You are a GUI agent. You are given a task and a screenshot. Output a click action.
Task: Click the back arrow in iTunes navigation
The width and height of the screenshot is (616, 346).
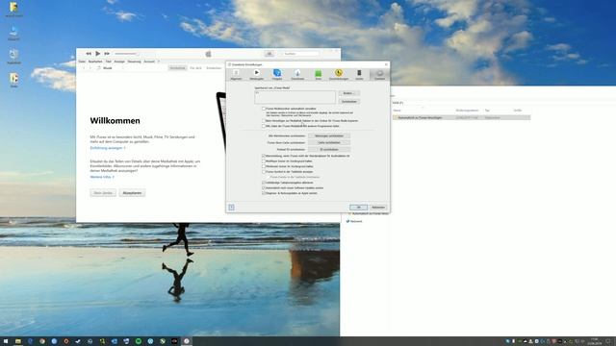84,68
